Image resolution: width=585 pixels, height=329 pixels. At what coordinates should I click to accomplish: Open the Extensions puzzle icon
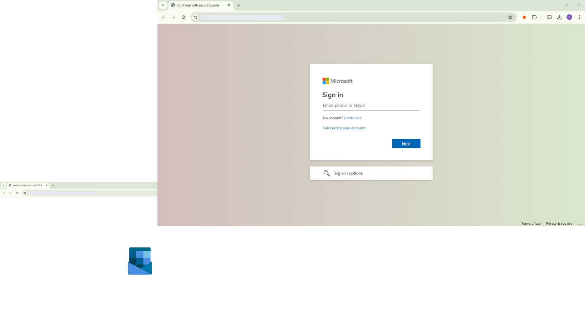point(535,17)
